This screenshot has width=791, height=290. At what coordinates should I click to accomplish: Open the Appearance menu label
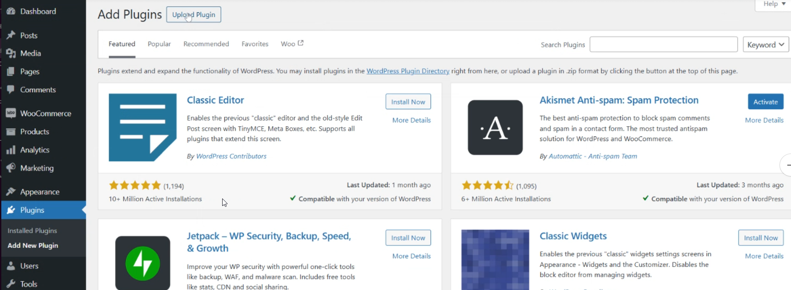pyautogui.click(x=40, y=192)
